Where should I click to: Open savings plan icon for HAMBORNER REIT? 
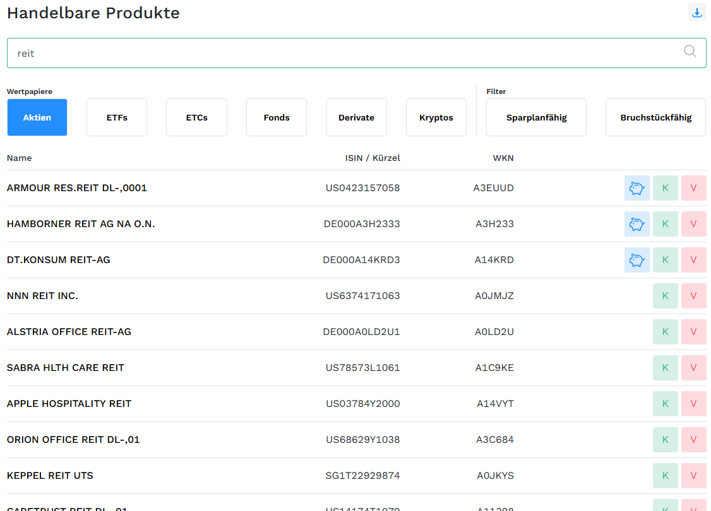[x=636, y=224]
